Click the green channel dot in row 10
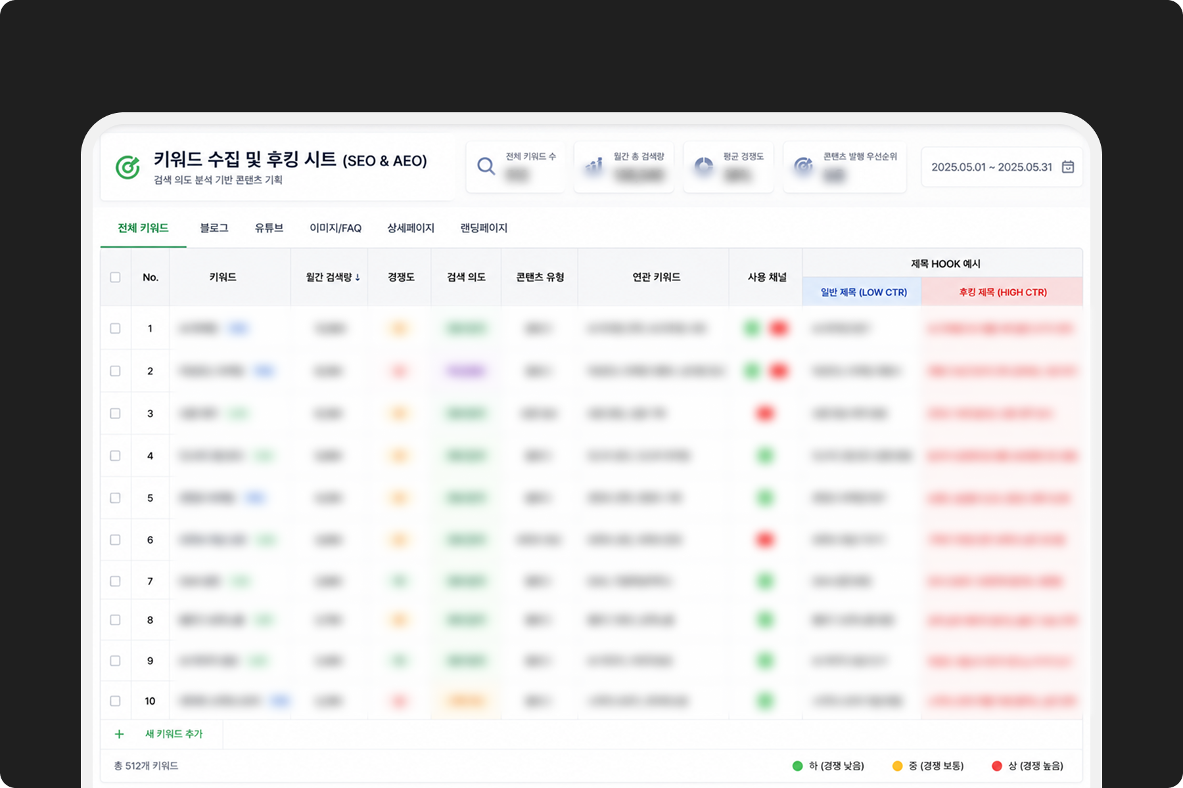The height and width of the screenshot is (788, 1183). click(765, 701)
